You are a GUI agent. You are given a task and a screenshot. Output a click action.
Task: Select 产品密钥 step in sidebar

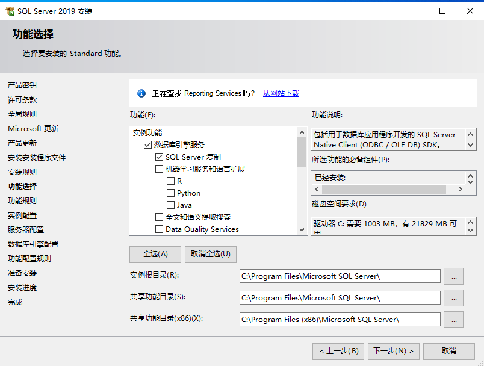(22, 85)
